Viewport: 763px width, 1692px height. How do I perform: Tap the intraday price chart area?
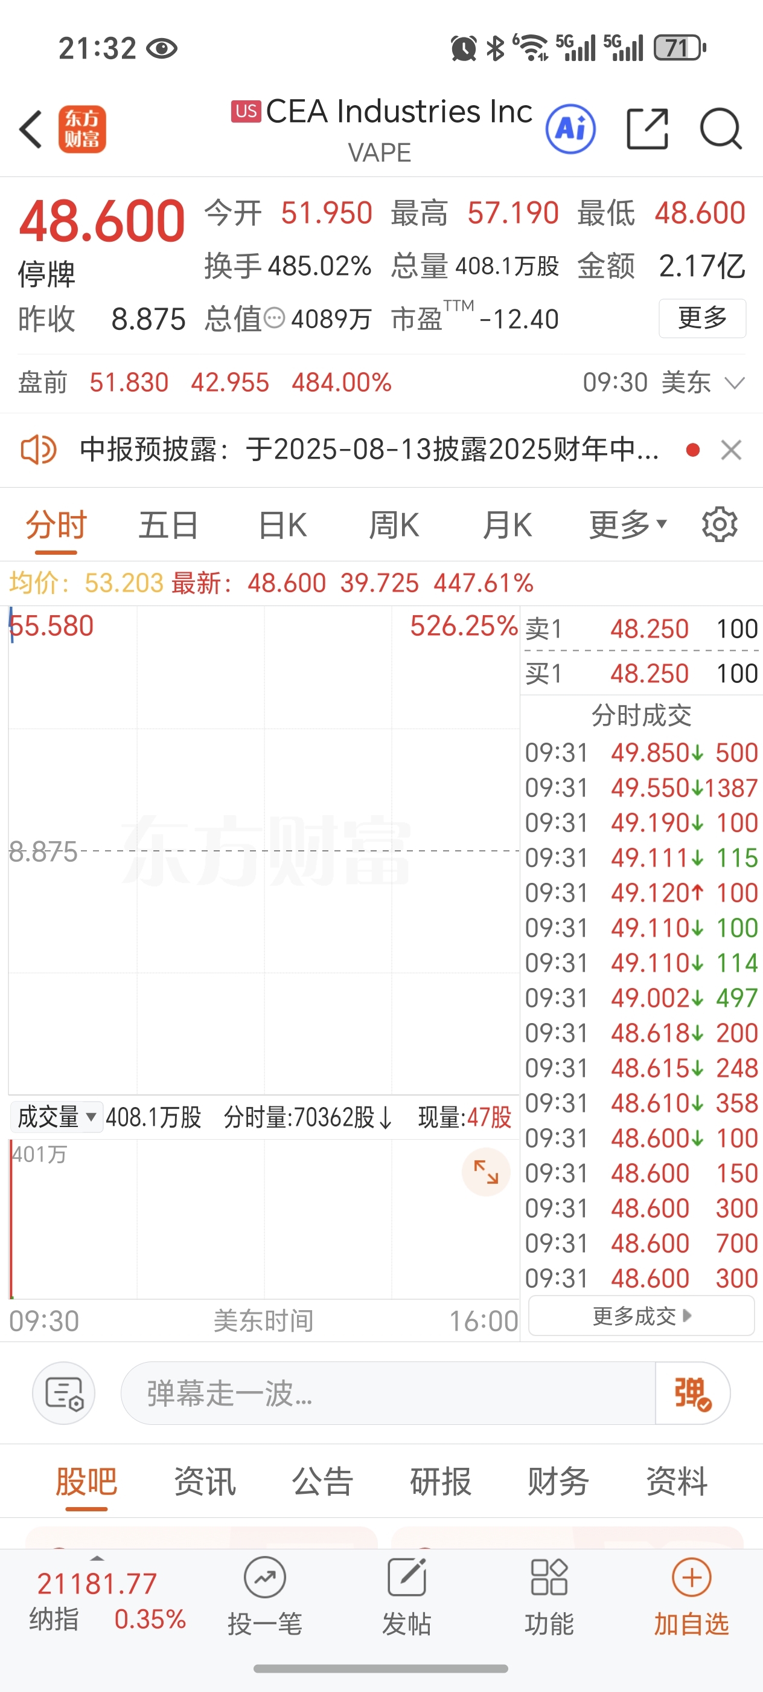264,851
